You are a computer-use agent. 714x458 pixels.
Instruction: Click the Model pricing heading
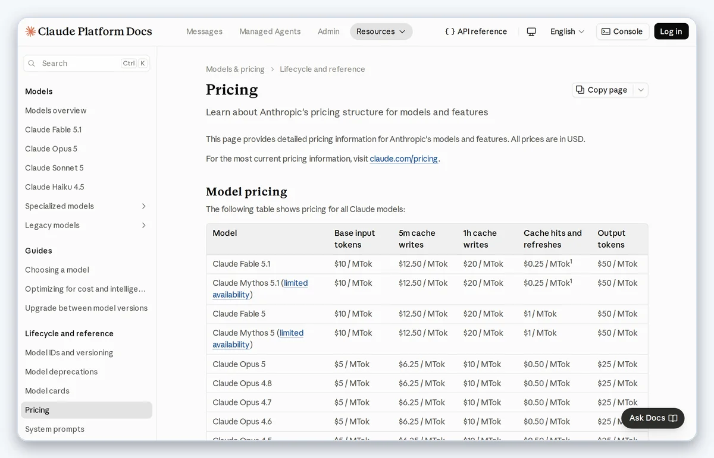click(x=246, y=191)
